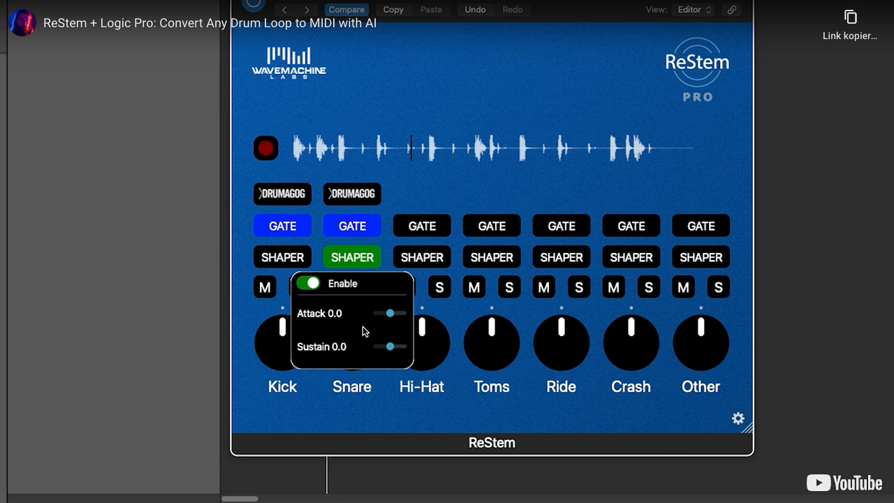
Task: Open the YouTube channel avatar
Action: tap(22, 23)
